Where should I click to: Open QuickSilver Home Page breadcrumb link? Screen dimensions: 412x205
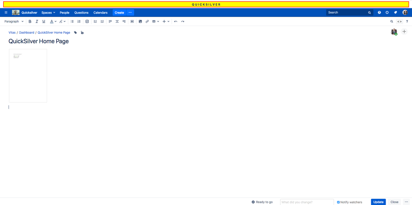[54, 33]
